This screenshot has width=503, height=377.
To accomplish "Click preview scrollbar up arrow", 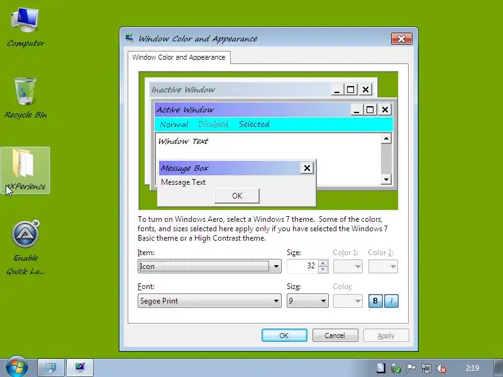I will [386, 139].
